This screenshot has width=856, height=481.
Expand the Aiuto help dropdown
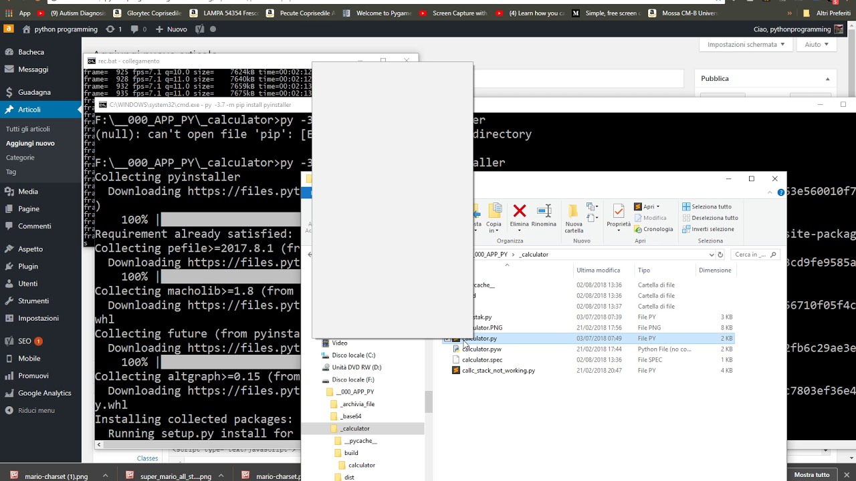816,44
